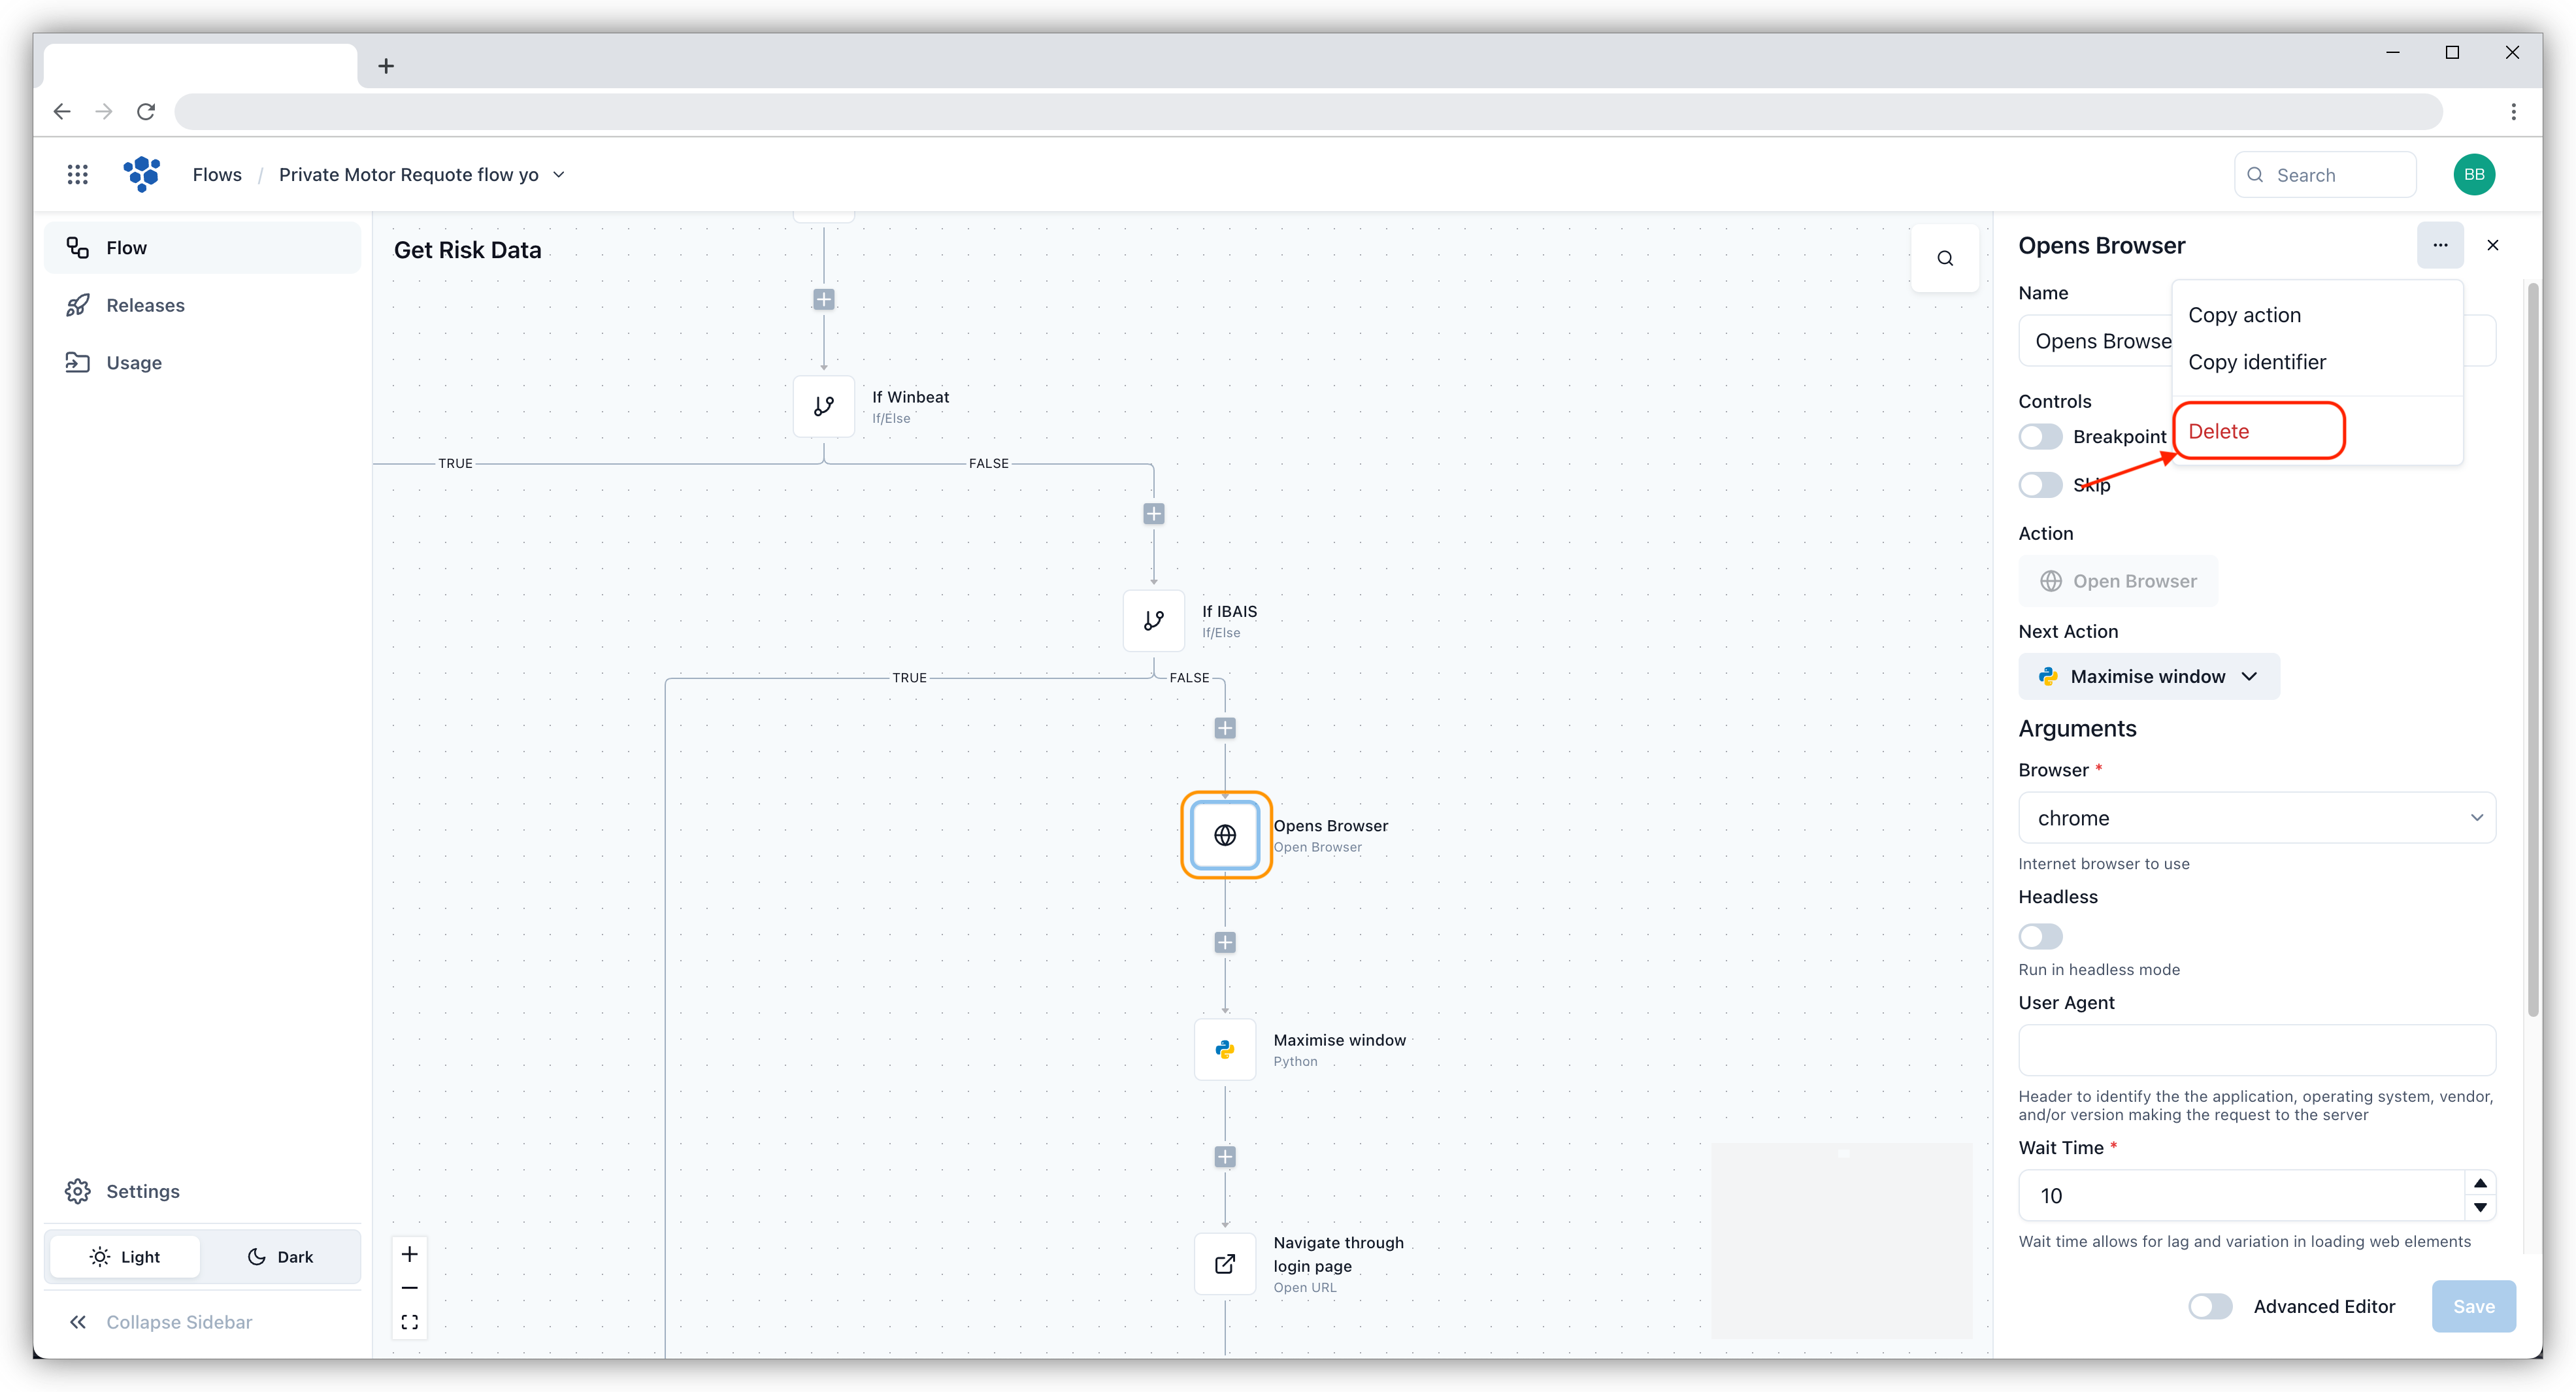The width and height of the screenshot is (2576, 1392).
Task: Choose Delete from the action menu
Action: pyautogui.click(x=2219, y=431)
